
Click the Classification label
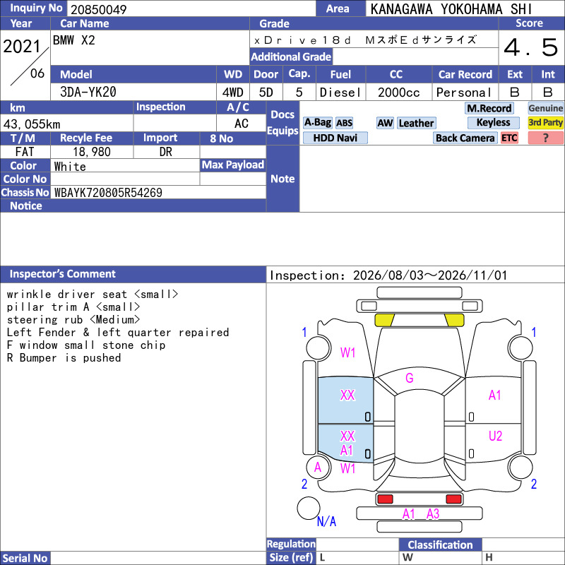(x=440, y=545)
